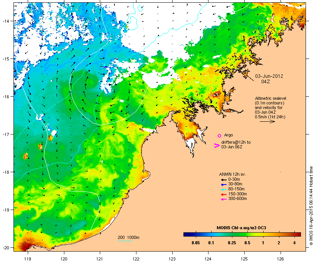Click the magenta drifters arrowhead symbol
This screenshot has height=262, width=316.
point(217,146)
